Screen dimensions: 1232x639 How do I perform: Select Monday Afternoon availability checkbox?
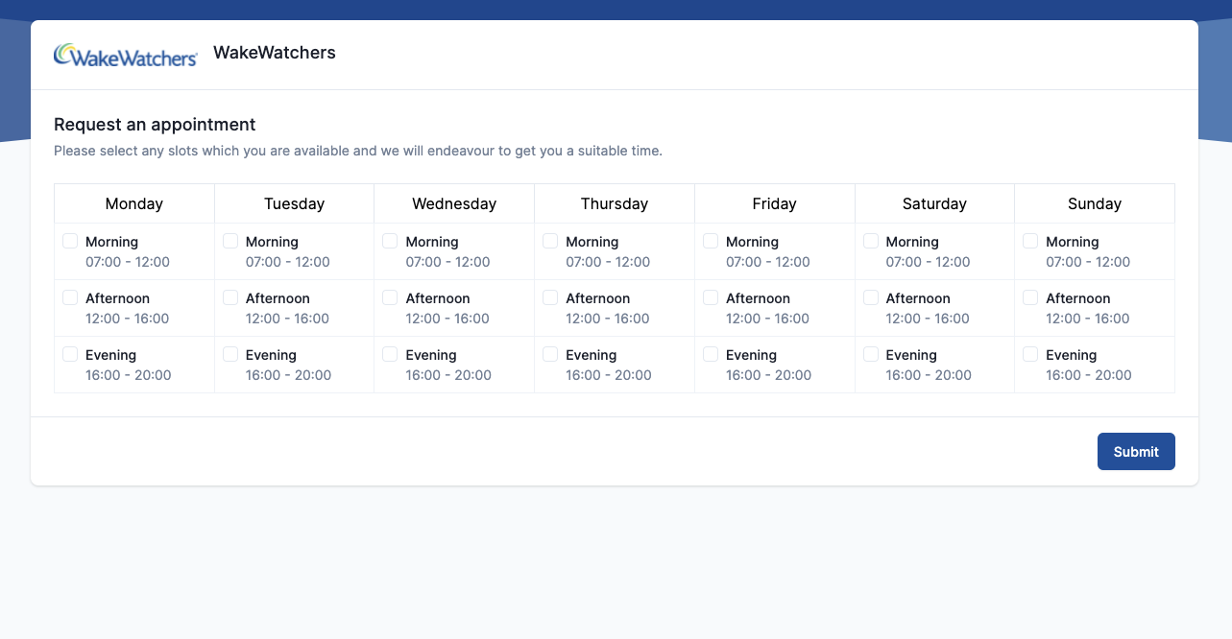point(70,297)
